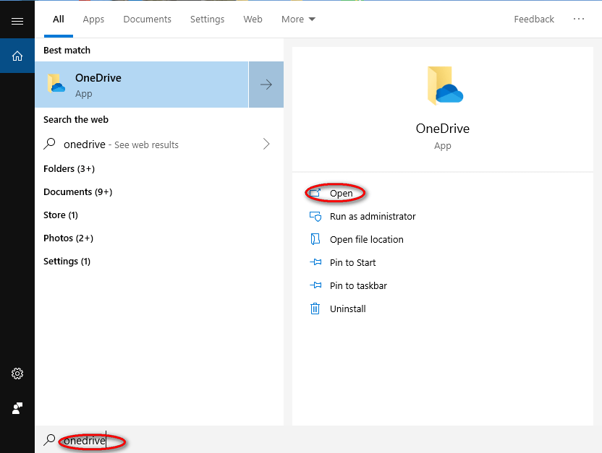
Task: Select the Home icon in sidebar
Action: (17, 56)
